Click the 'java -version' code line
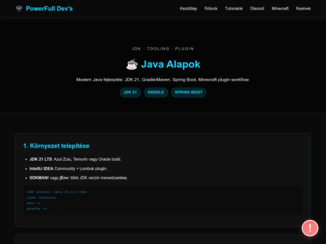Viewport: 326px width, 244px height. pos(41,198)
